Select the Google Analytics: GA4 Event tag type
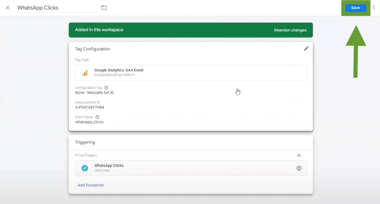Viewport: 380px width, 204px height. coord(191,73)
